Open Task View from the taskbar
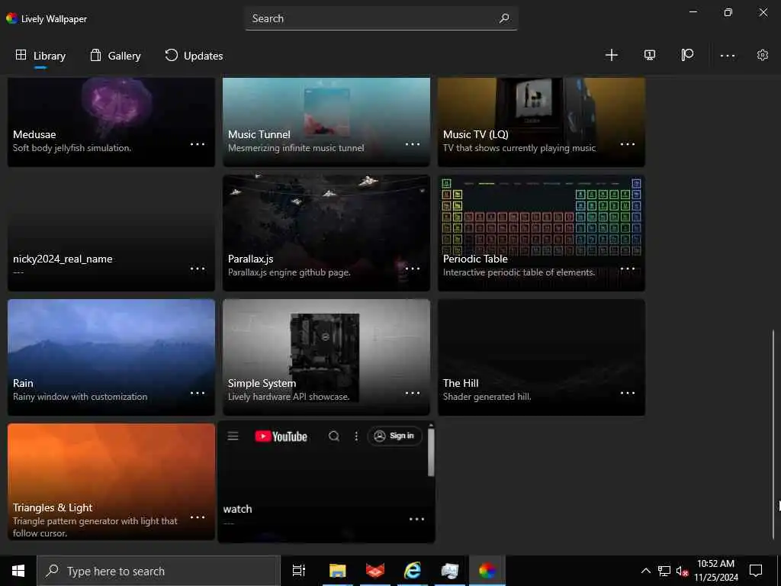Viewport: 781px width, 586px height. [x=298, y=571]
